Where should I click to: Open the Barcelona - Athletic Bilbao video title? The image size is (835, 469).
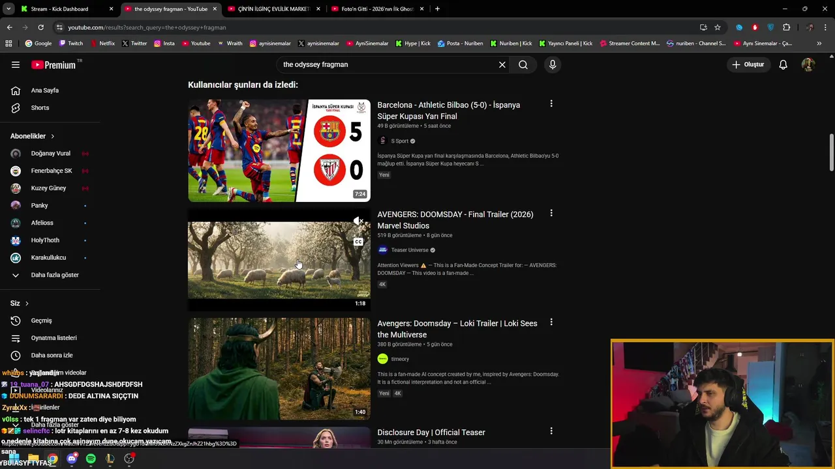tap(449, 111)
